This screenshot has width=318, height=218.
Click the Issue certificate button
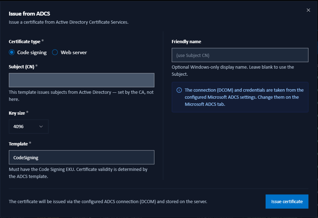[x=287, y=201]
